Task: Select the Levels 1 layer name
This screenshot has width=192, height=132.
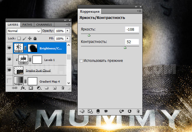Action: [x=49, y=60]
